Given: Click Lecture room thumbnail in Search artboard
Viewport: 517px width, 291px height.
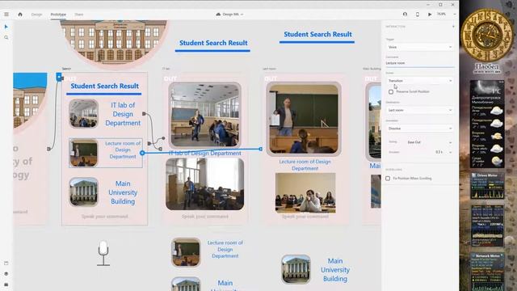Looking at the screenshot, I should tap(84, 153).
